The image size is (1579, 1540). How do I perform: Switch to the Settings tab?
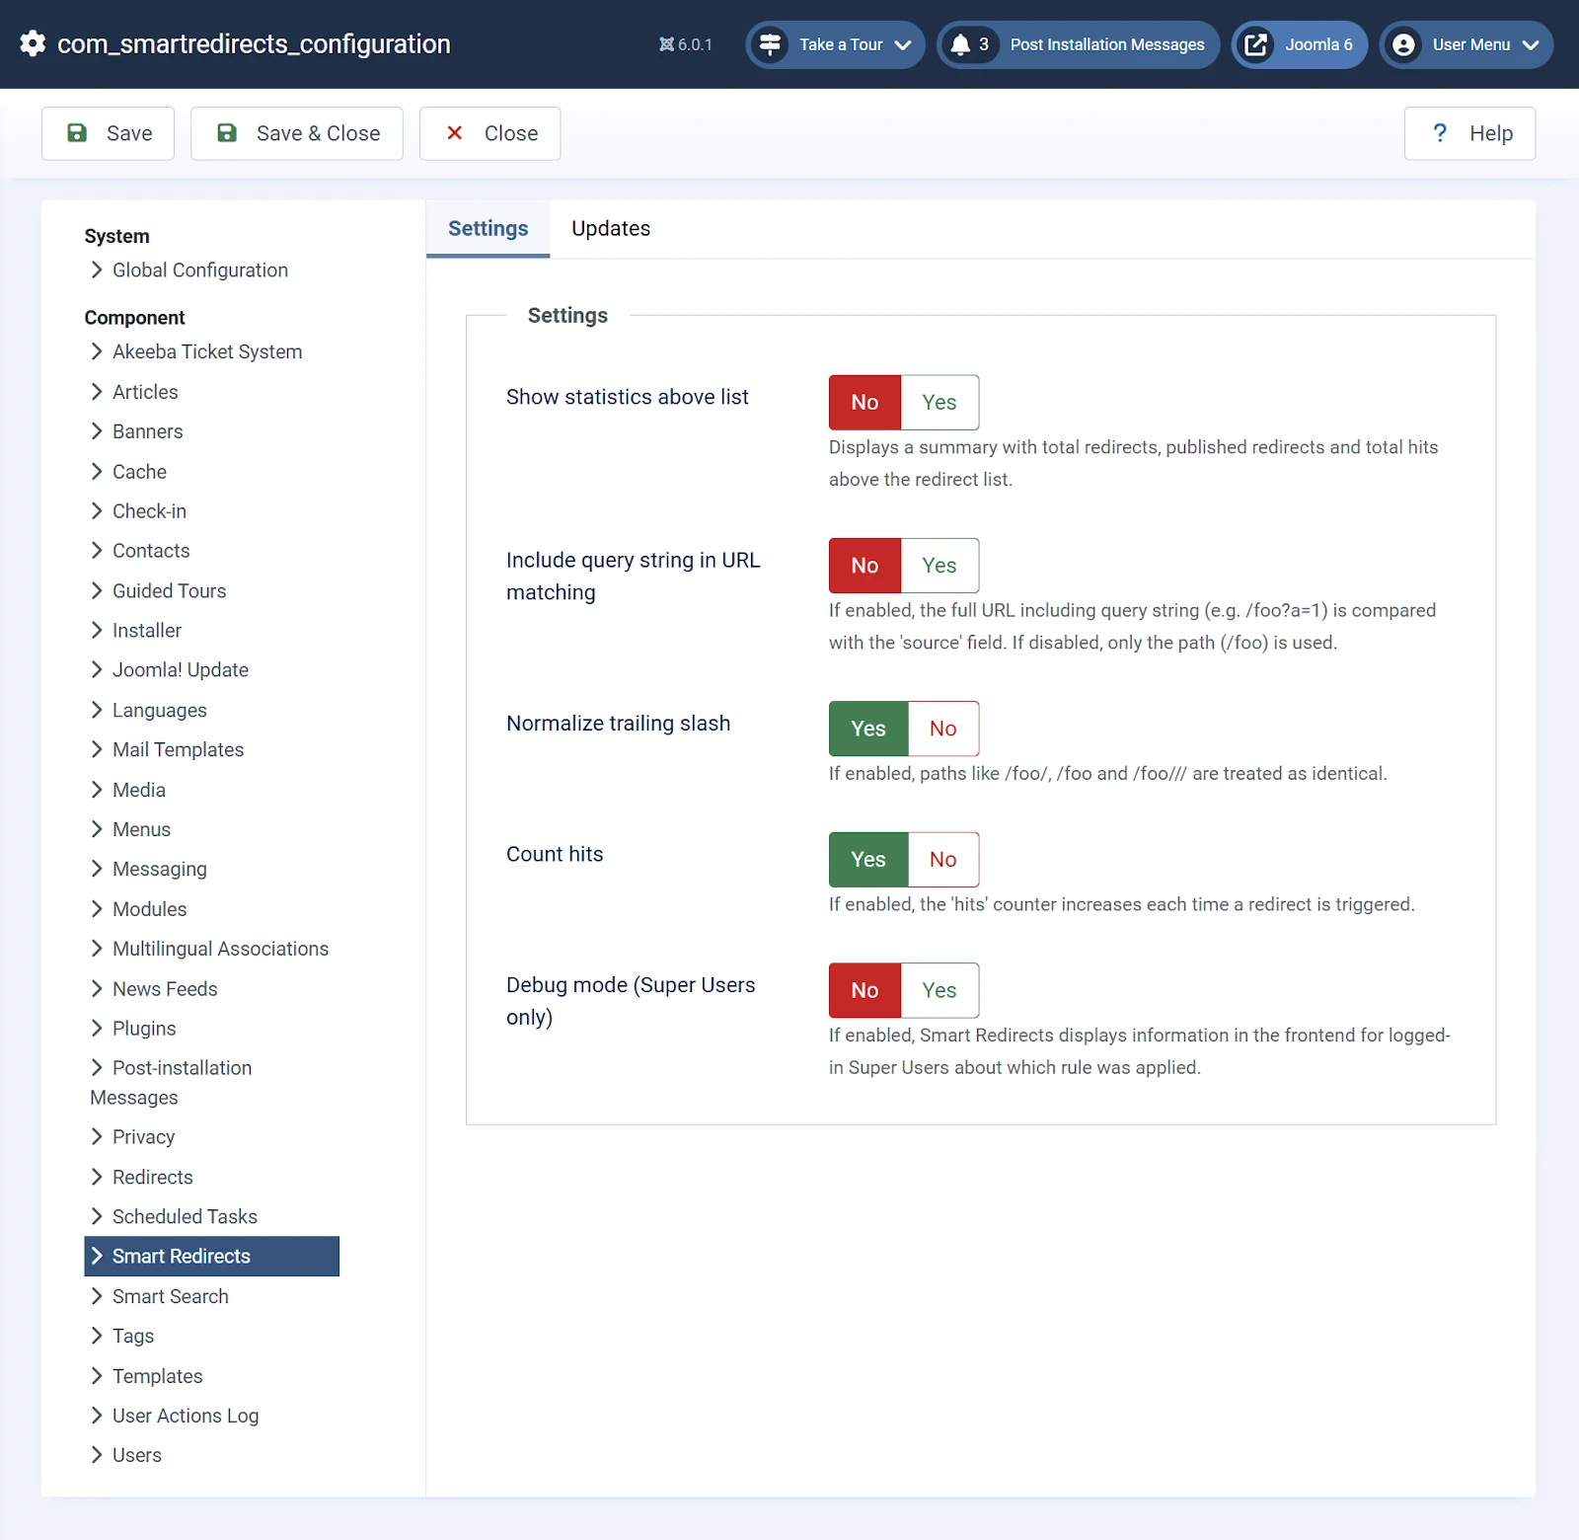[x=487, y=228]
